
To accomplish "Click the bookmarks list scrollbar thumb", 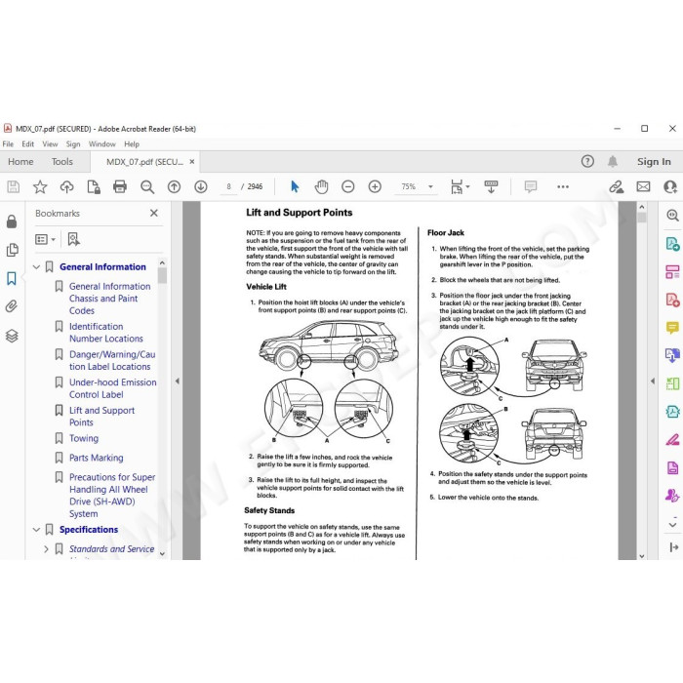I will pyautogui.click(x=162, y=276).
